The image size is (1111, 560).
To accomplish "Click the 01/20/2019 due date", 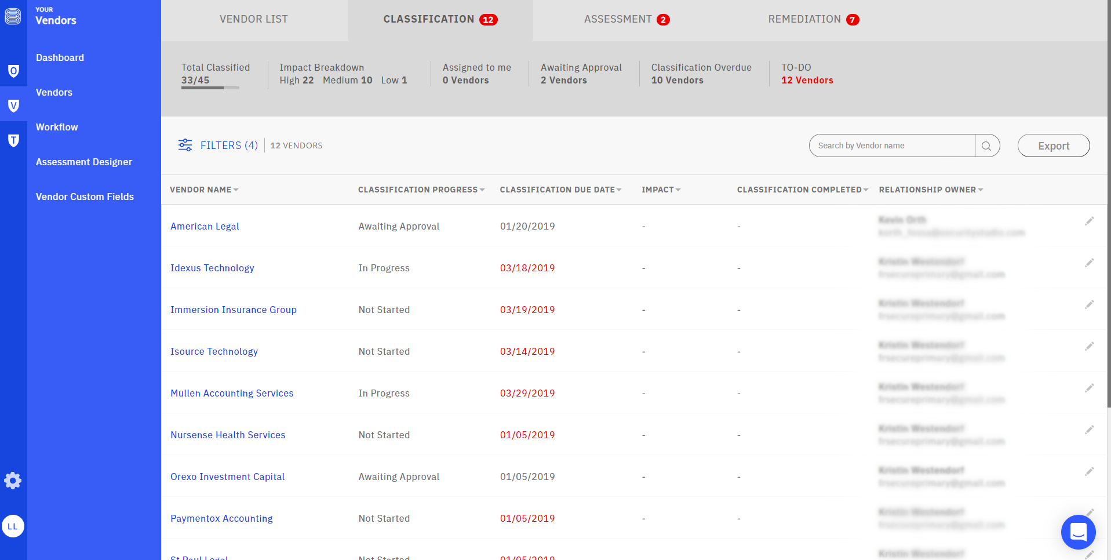I will [527, 226].
